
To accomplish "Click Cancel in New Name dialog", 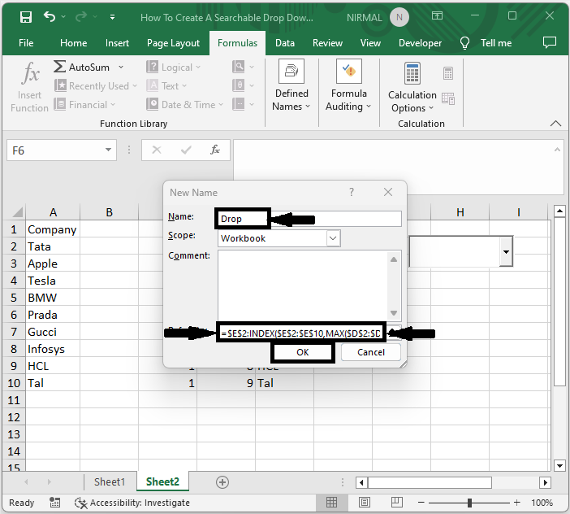I will click(x=371, y=352).
